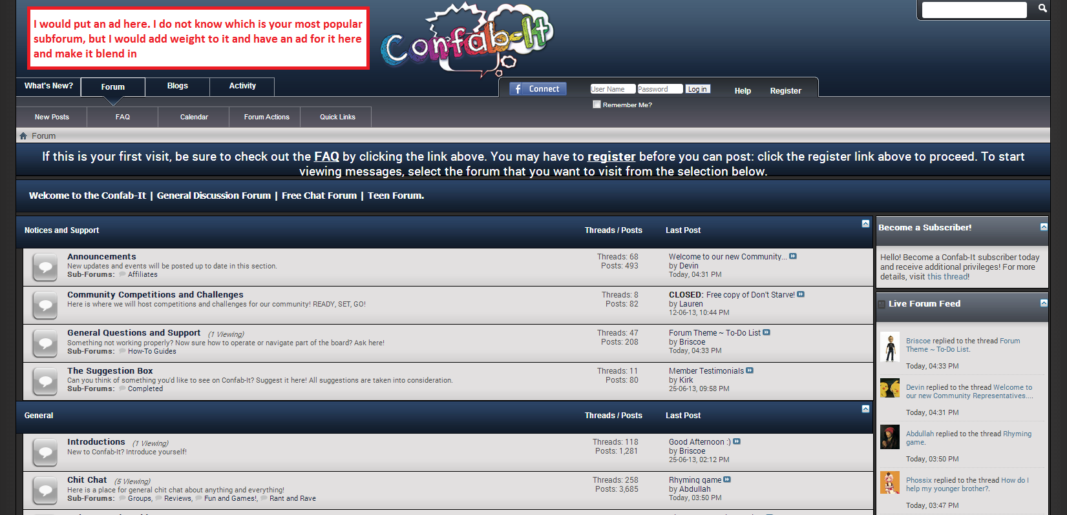Go to last post icon beside Rhyming game

[x=727, y=480]
